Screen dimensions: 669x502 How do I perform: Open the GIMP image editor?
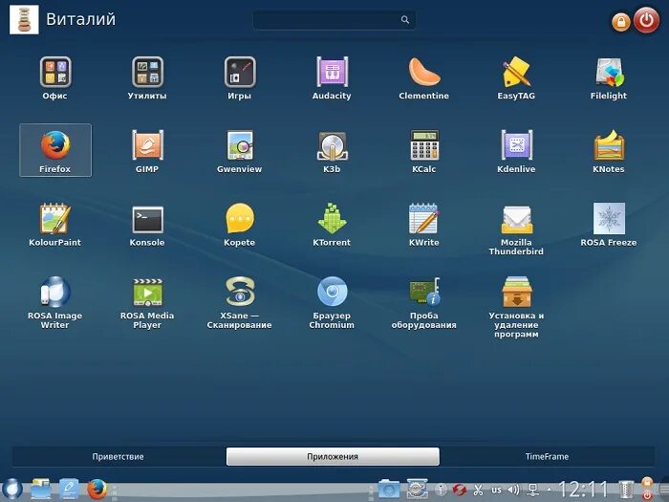(147, 151)
